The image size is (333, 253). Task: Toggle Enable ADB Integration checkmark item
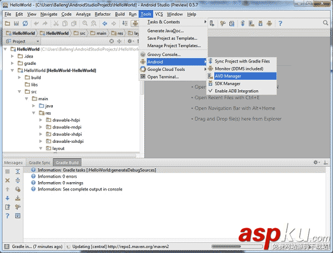[x=242, y=91]
